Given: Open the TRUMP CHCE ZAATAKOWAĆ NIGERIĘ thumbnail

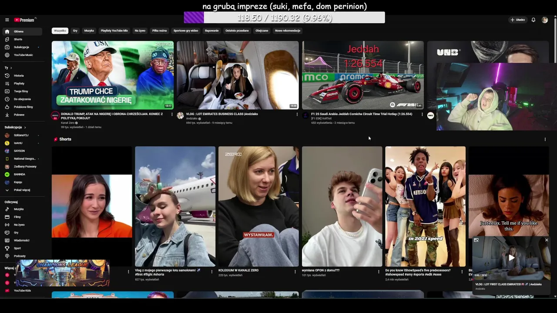Looking at the screenshot, I should pyautogui.click(x=113, y=75).
